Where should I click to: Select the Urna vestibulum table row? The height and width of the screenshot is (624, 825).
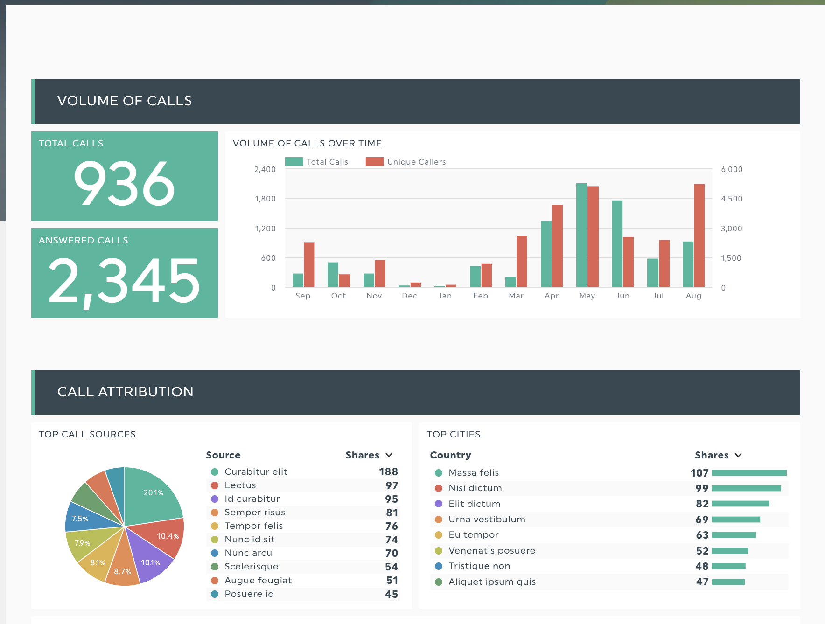609,520
